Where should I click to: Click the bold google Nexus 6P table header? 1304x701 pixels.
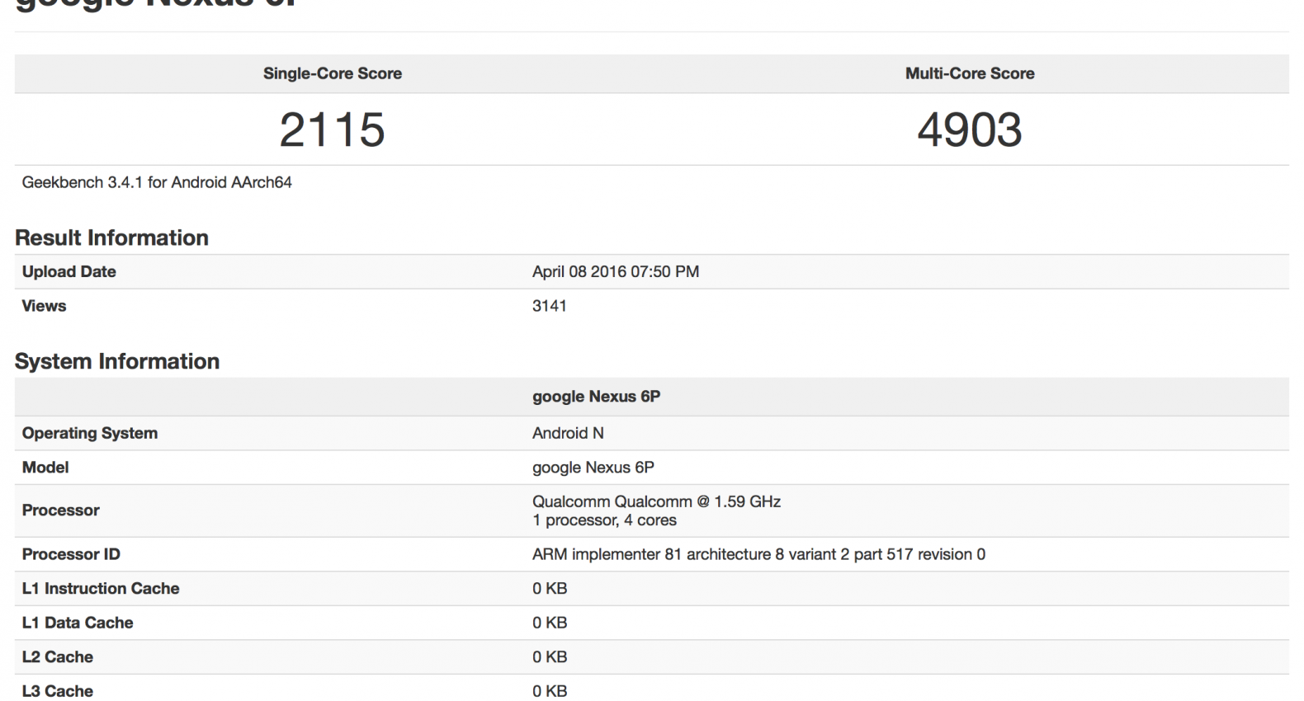(596, 397)
